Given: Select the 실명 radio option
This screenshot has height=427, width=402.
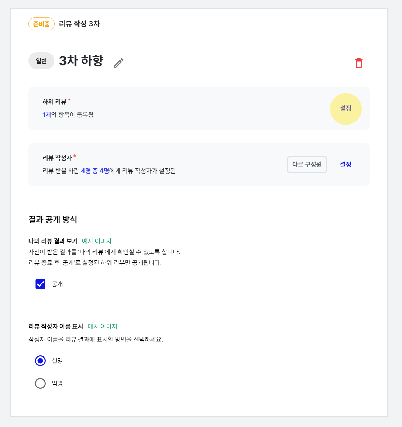Looking at the screenshot, I should (x=40, y=361).
